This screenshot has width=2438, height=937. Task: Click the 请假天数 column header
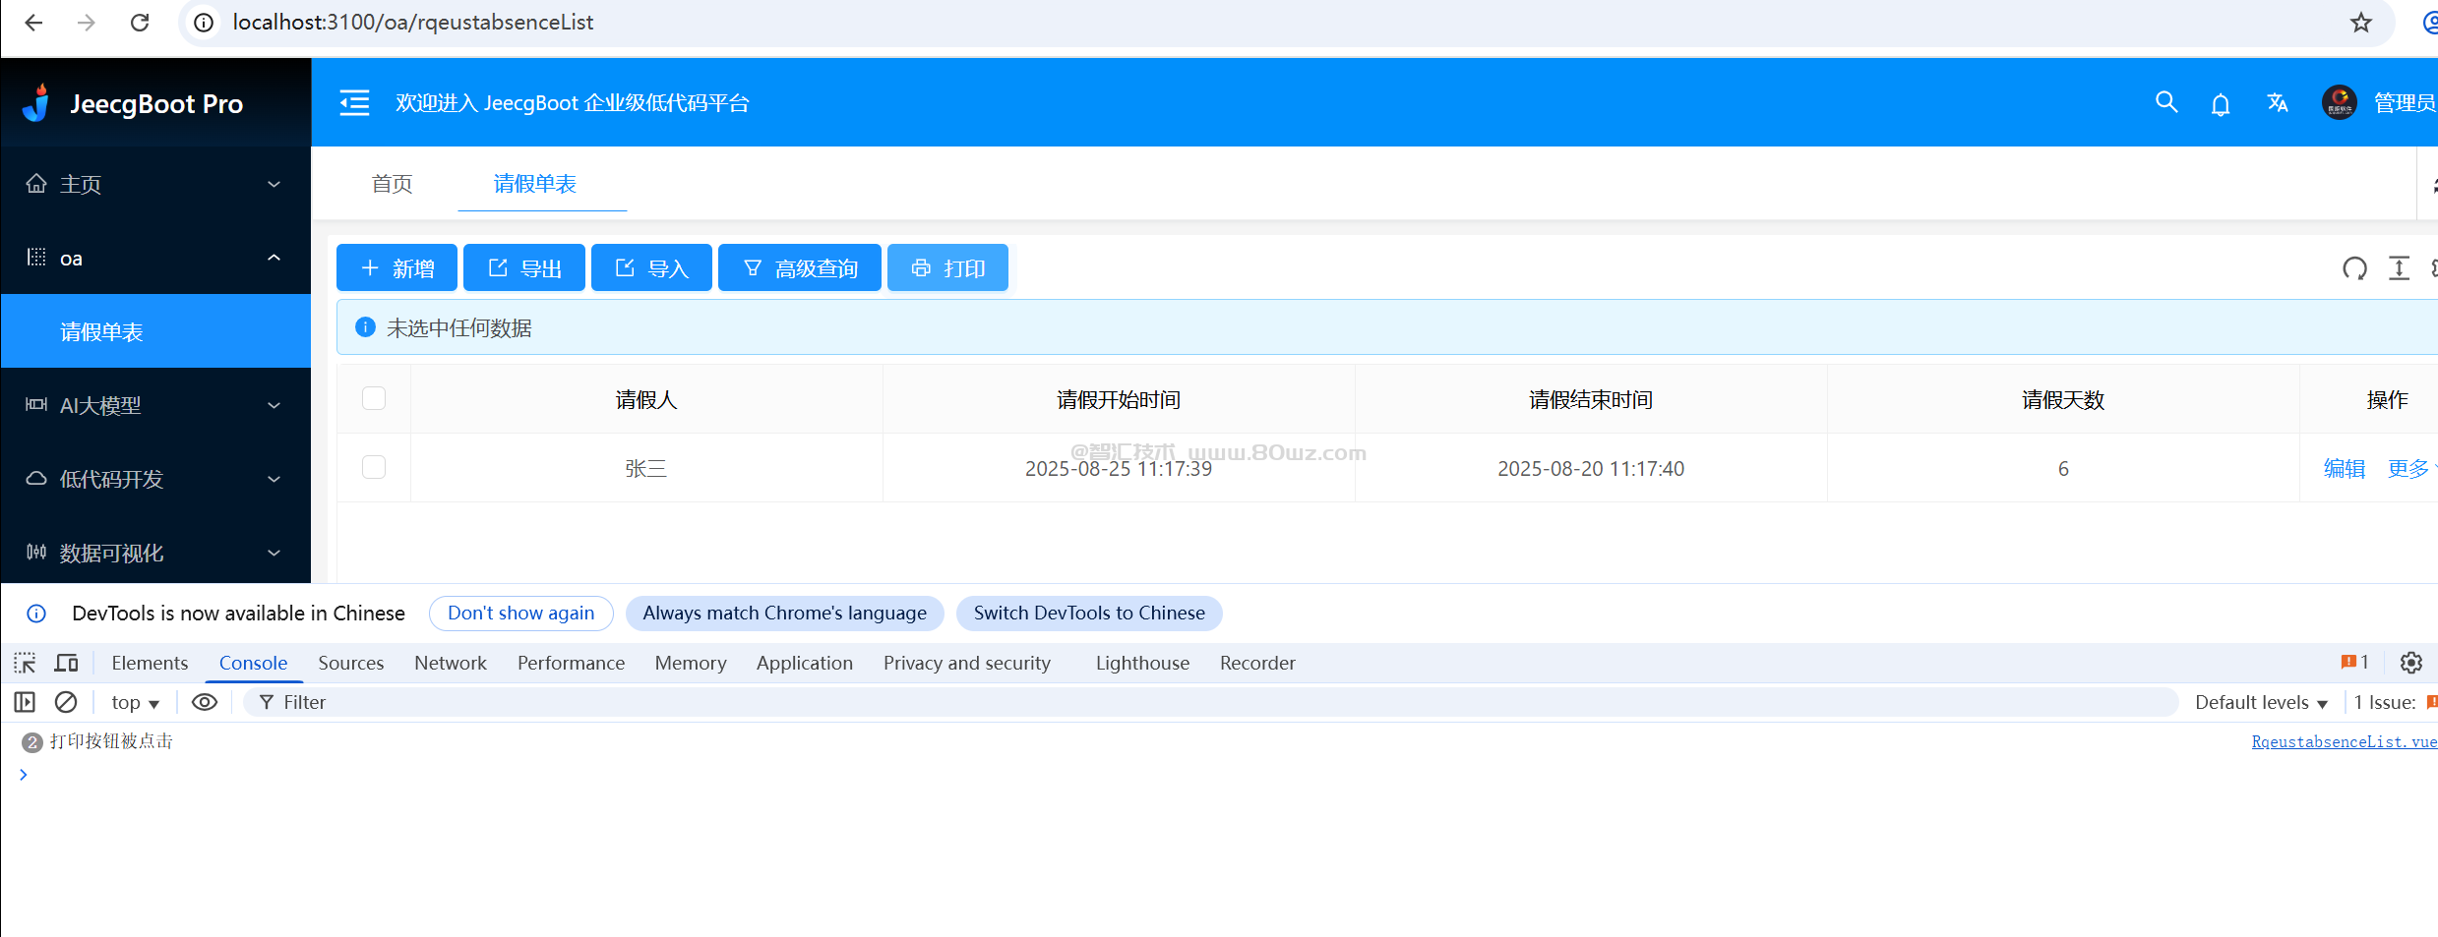pyautogui.click(x=2063, y=399)
